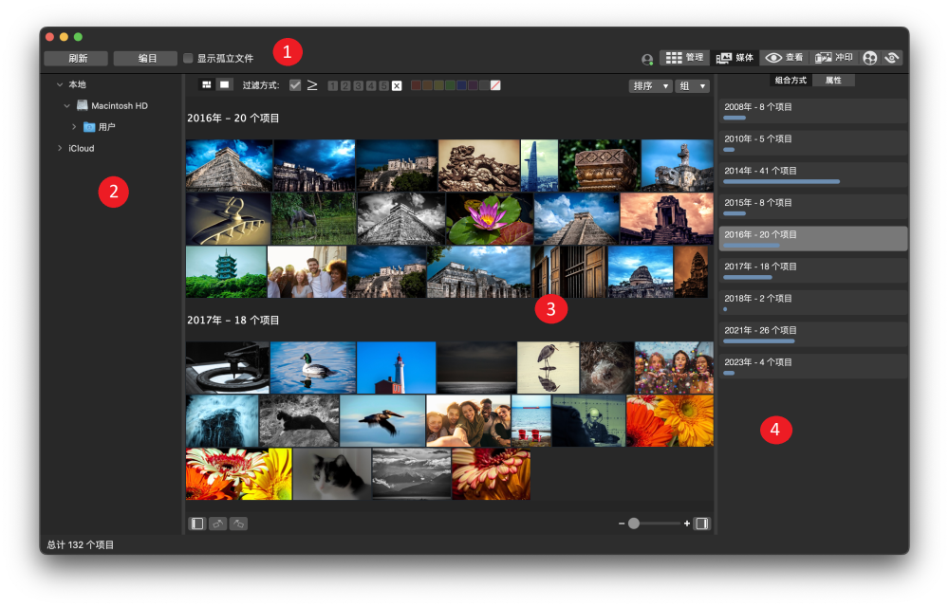Open the 排序 sort dropdown
Screen dimensions: 949x607
[650, 85]
